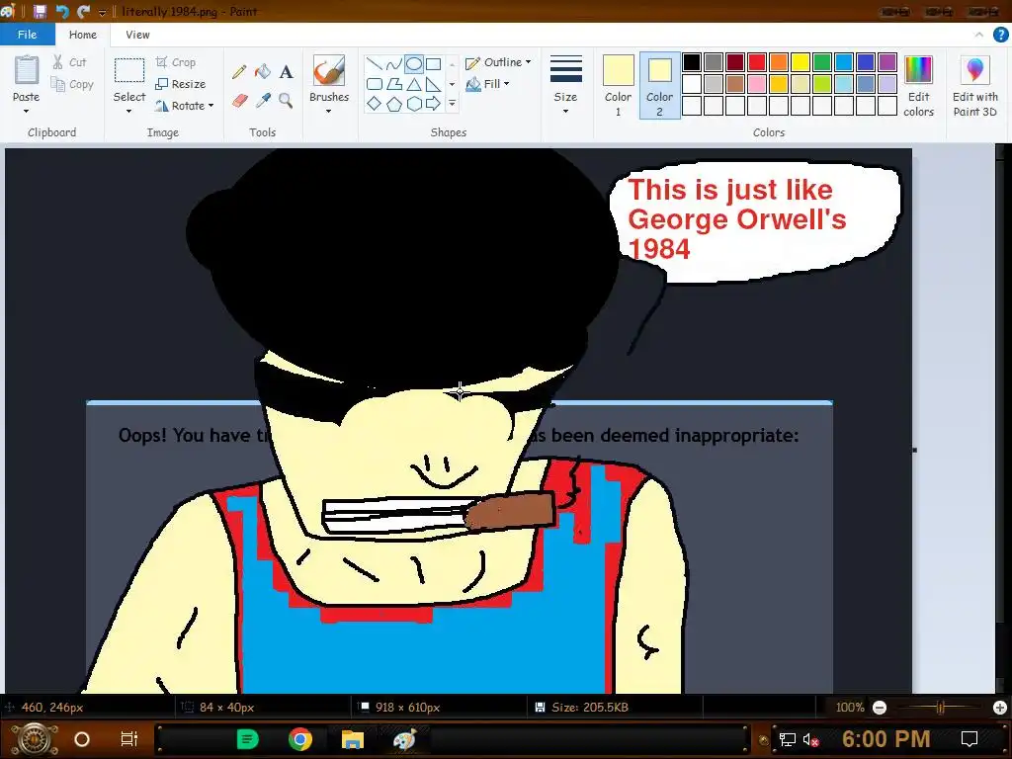This screenshot has height=759, width=1012.
Task: Choose the Right arrow shape
Action: pyautogui.click(x=434, y=103)
